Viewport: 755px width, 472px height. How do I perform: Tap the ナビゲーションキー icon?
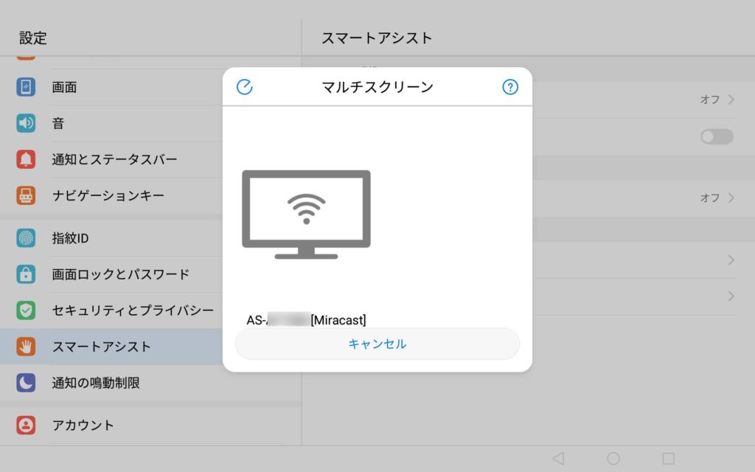coord(26,195)
